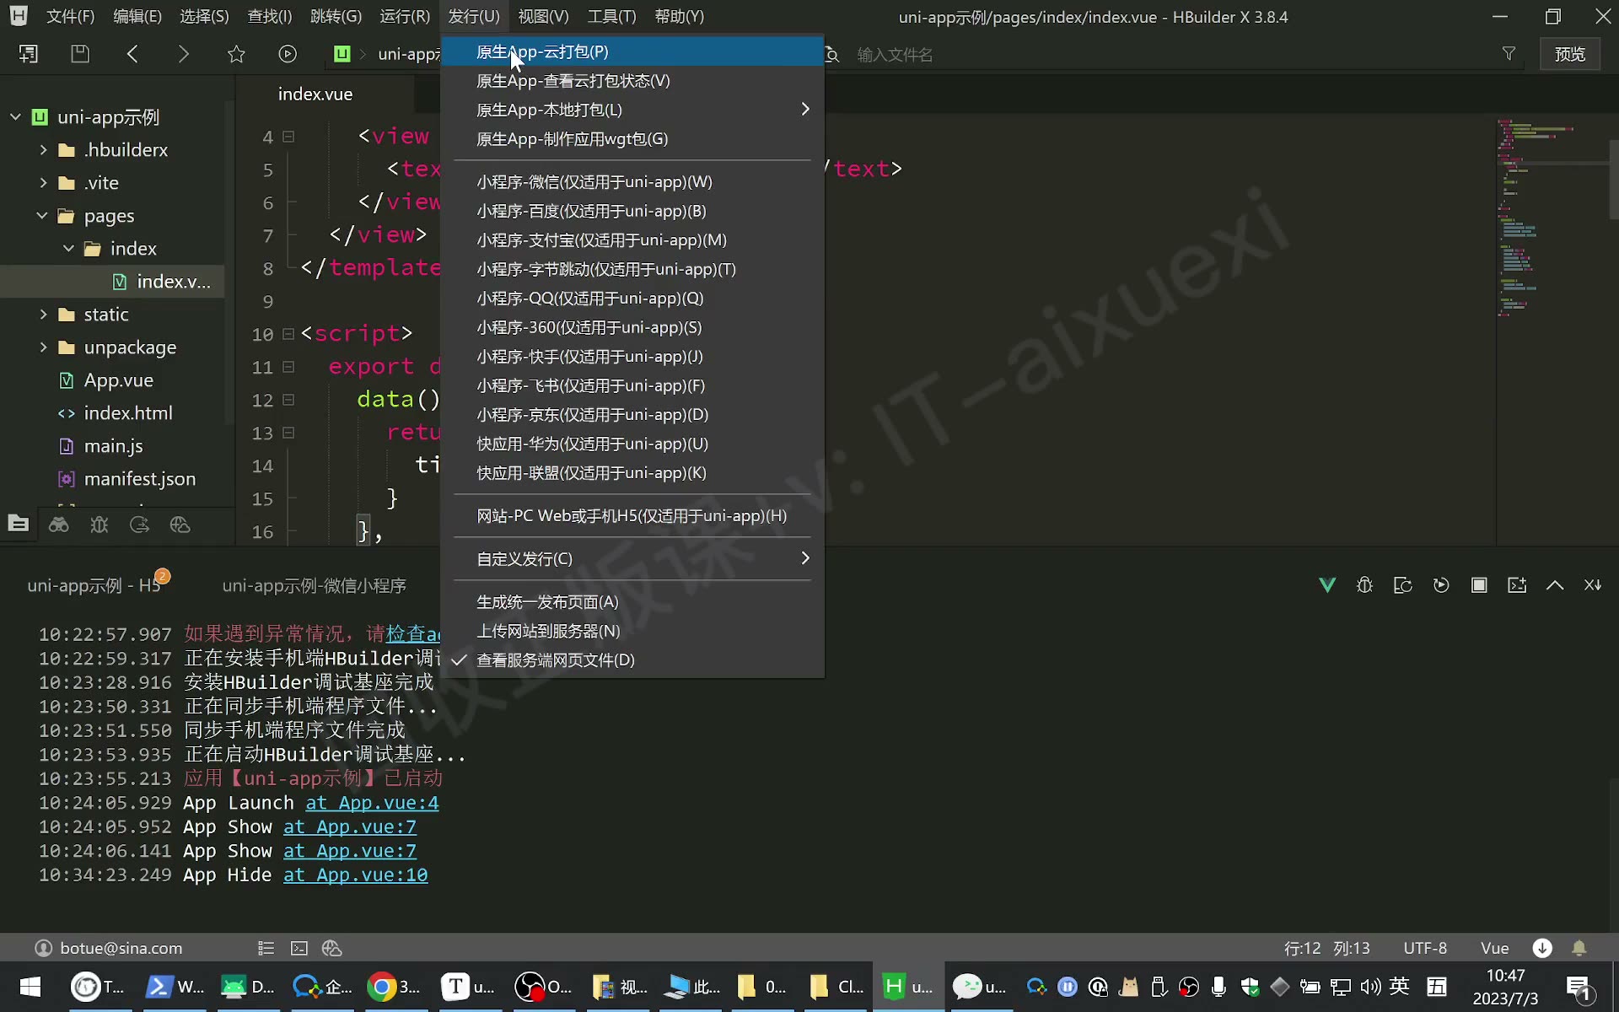The width and height of the screenshot is (1619, 1012).
Task: Expand the unpackage folder
Action: click(43, 347)
